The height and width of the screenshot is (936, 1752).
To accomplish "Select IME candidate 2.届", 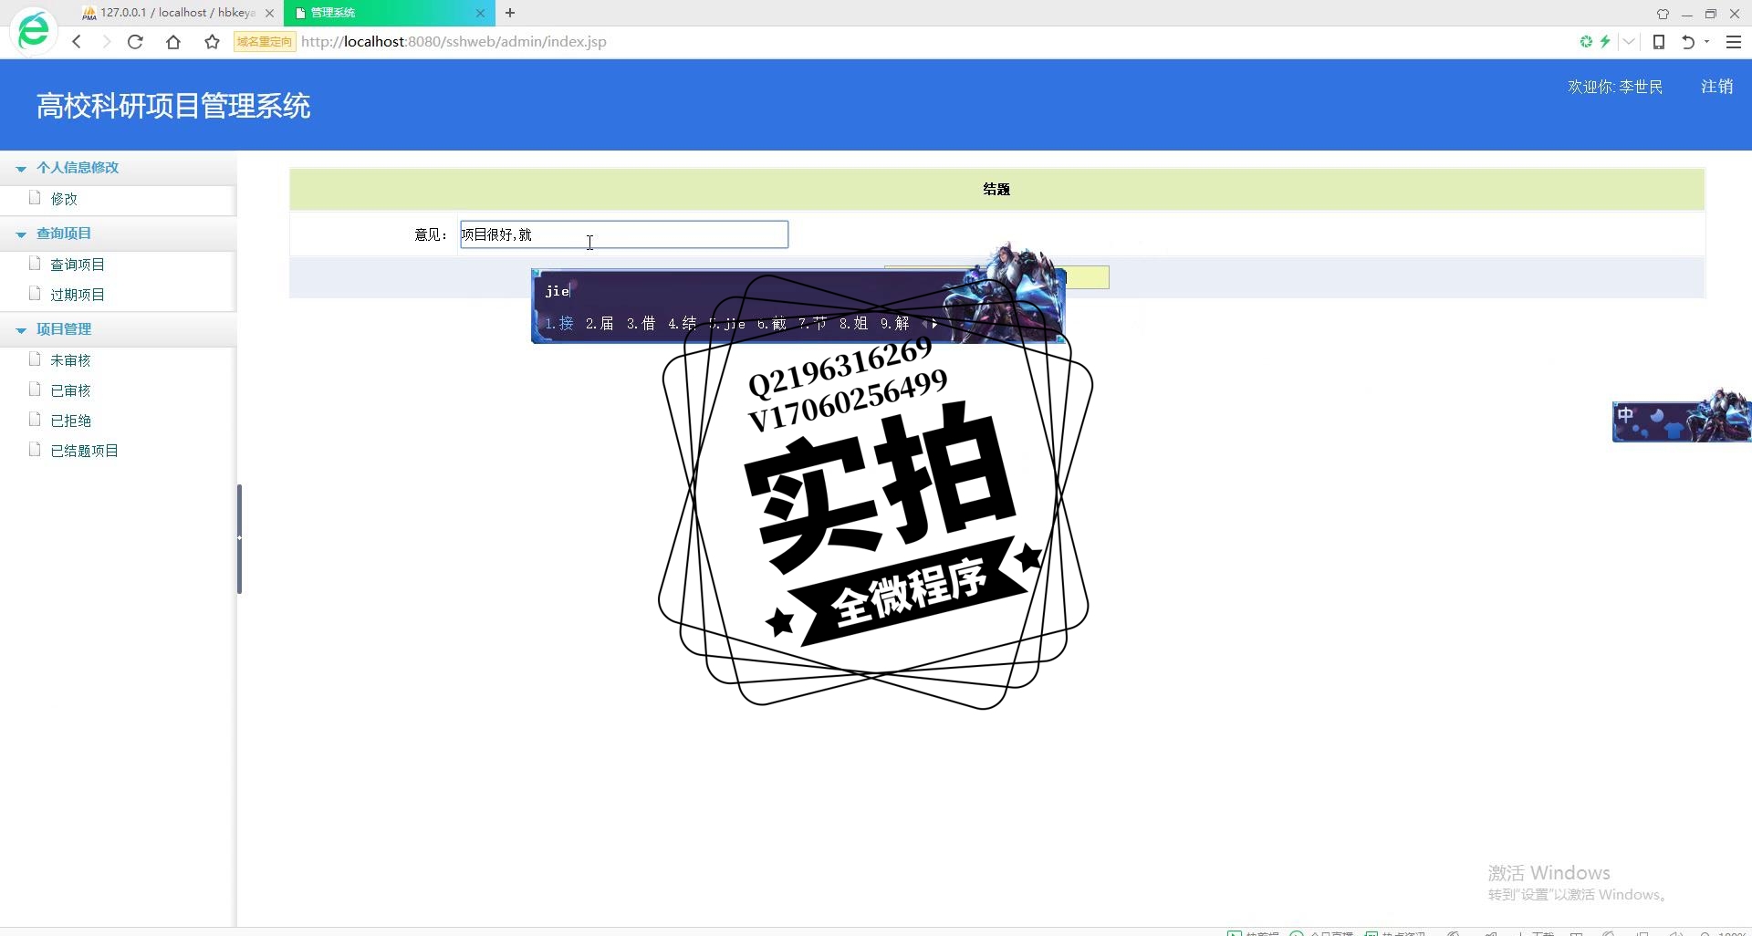I will coord(600,323).
